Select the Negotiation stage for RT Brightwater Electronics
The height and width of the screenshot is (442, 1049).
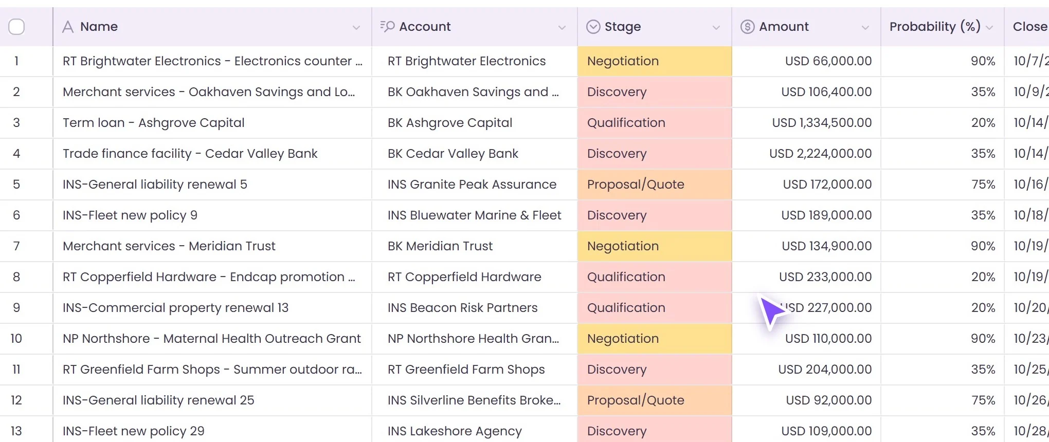[x=655, y=61]
